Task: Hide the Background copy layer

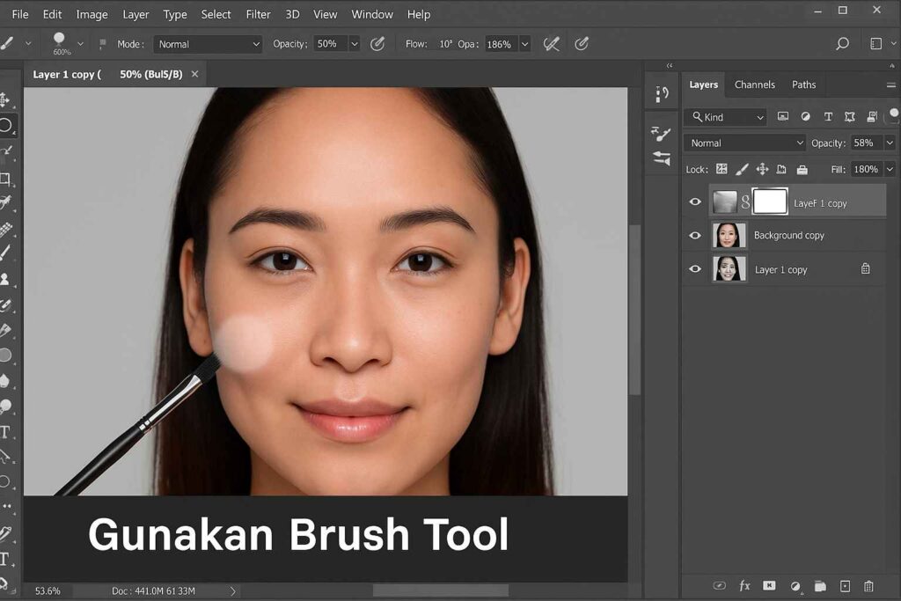Action: [695, 235]
